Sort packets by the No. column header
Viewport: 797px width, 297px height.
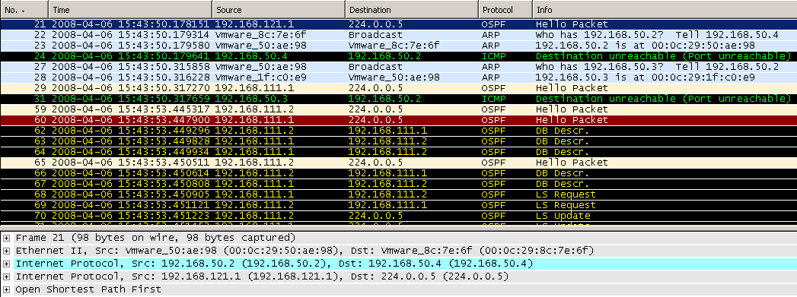[24, 10]
